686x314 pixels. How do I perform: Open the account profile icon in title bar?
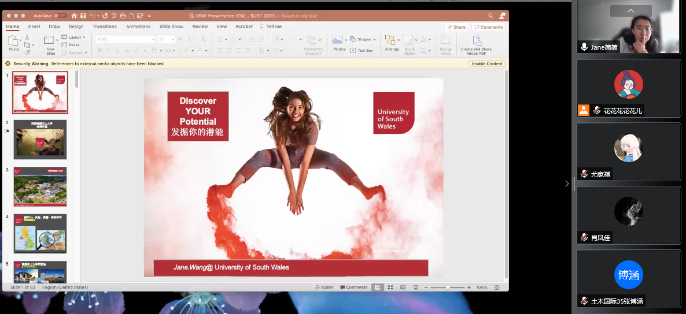coord(502,16)
